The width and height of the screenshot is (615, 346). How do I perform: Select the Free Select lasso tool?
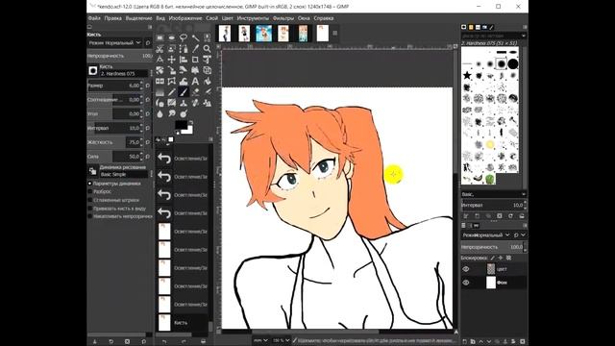184,38
